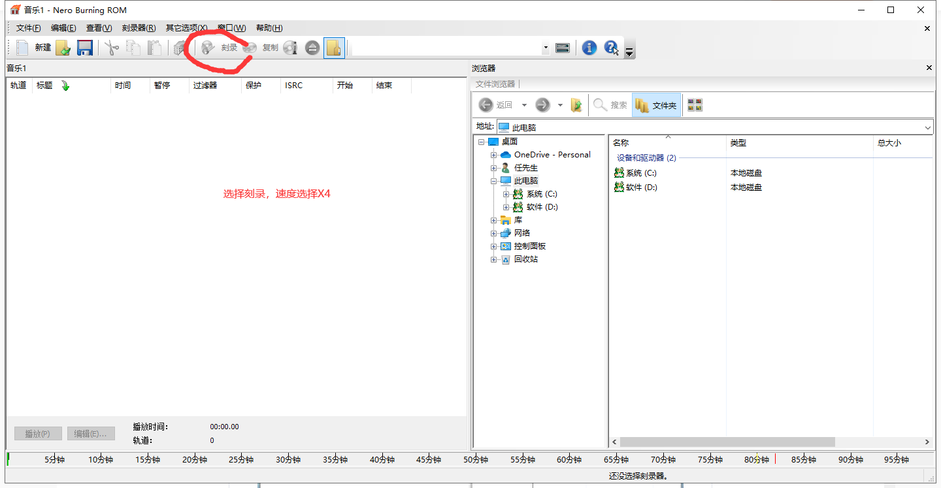Open the recorder selection dropdown
Image resolution: width=941 pixels, height=488 pixels.
(546, 48)
